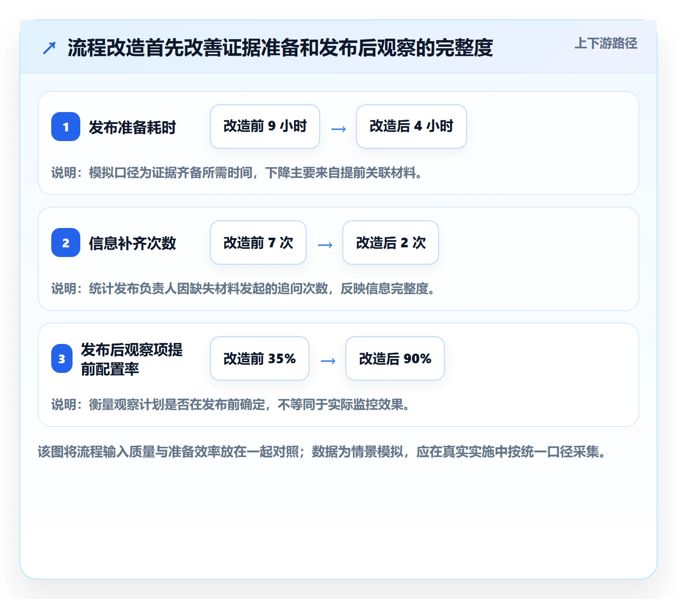Select the 改造后 90% pill

coord(395,358)
